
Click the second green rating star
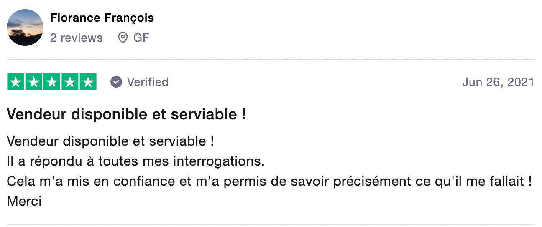coord(34,82)
